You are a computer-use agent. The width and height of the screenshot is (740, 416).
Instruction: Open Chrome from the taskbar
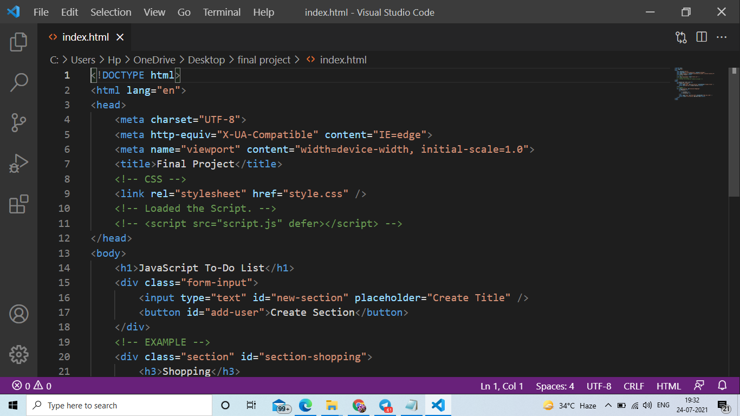point(359,405)
